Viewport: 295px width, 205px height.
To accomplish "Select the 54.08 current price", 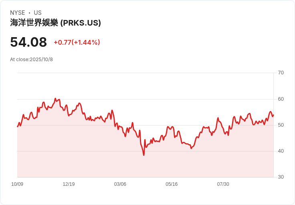I will point(28,42).
